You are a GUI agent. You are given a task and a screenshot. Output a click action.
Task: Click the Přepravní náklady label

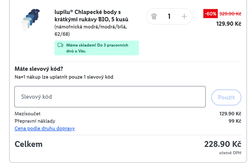tap(35, 121)
